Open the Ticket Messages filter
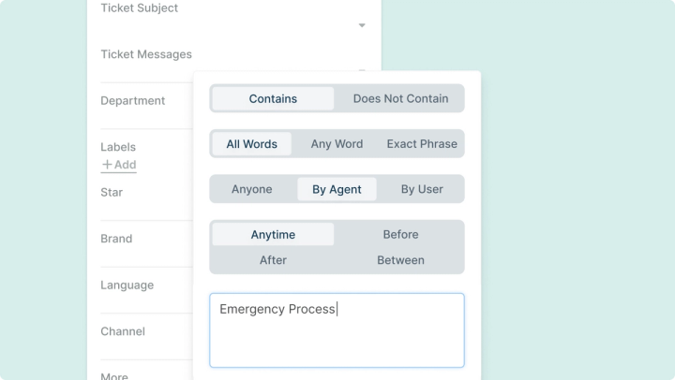This screenshot has width=675, height=380. pyautogui.click(x=146, y=54)
